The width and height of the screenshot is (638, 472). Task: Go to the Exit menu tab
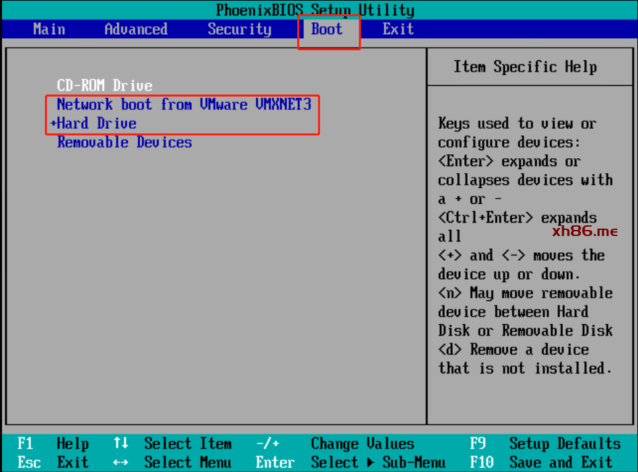pos(398,29)
